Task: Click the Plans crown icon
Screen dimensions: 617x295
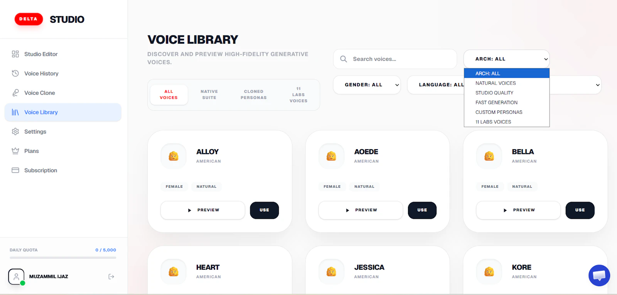Action: pyautogui.click(x=15, y=151)
